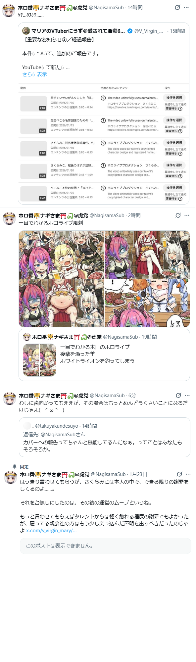
Task: Click the Grok icon on the 6分 post
Action: [x=178, y=395]
